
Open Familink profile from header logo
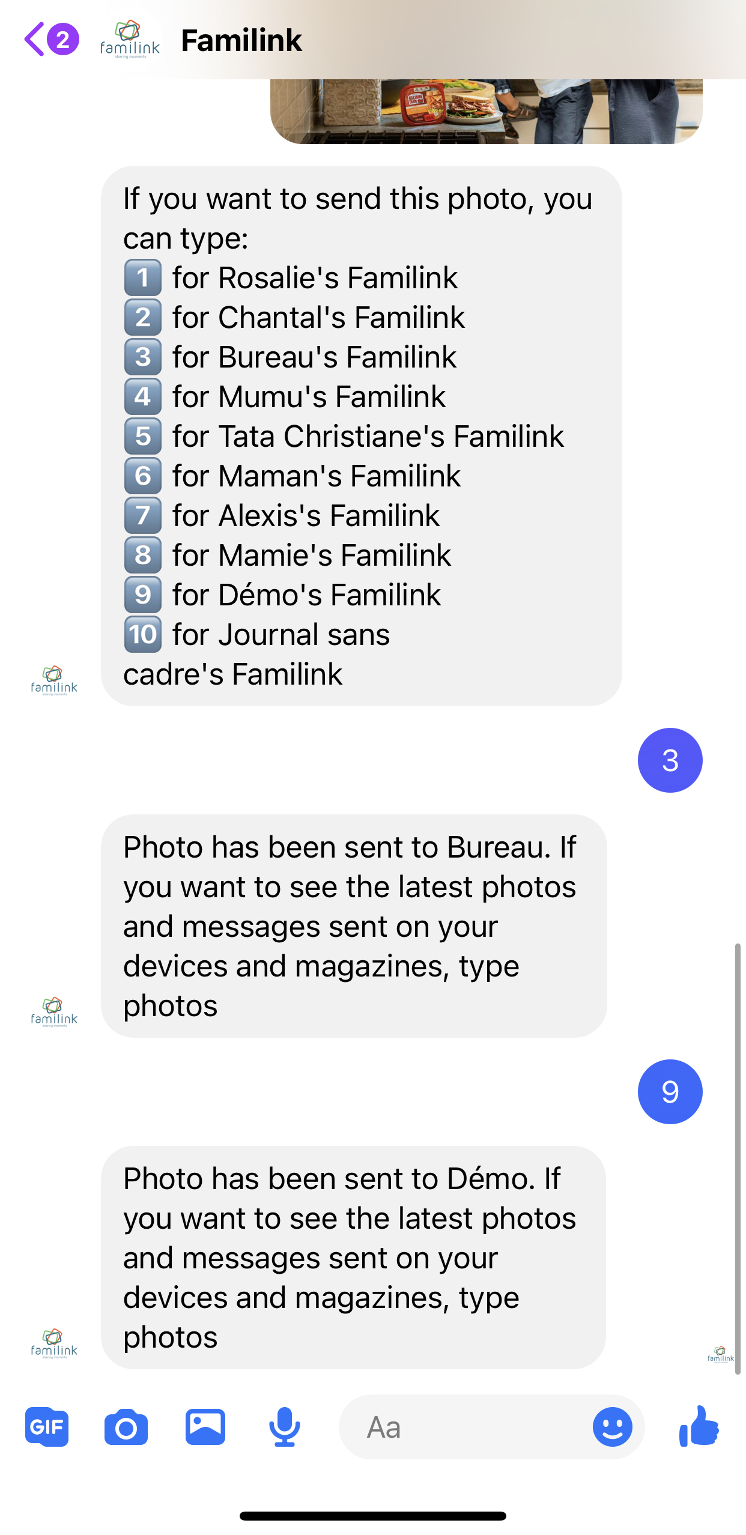tap(130, 40)
